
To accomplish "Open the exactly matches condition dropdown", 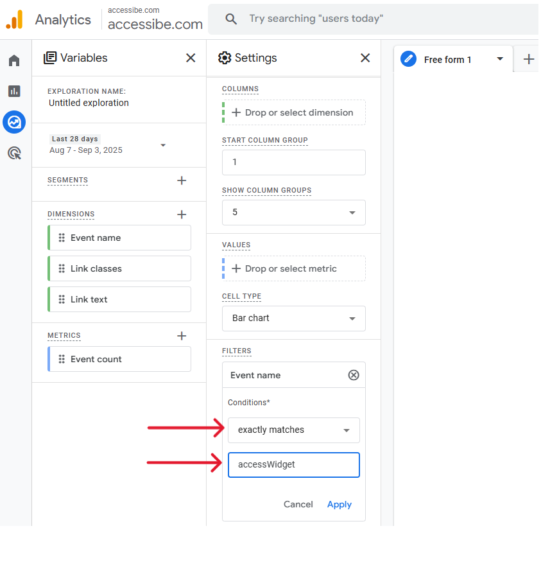I will 294,430.
